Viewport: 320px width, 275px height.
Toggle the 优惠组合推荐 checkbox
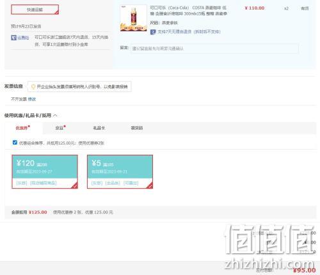pos(15,143)
